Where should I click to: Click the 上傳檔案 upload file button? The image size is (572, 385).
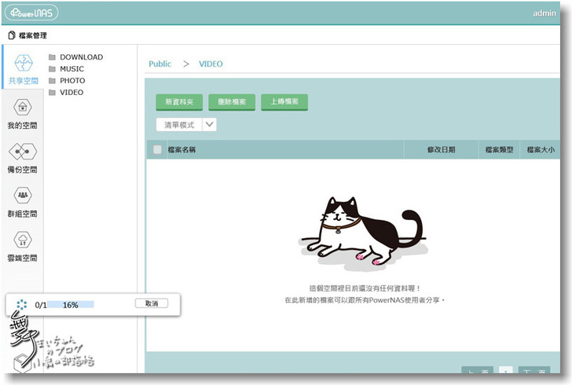(284, 102)
